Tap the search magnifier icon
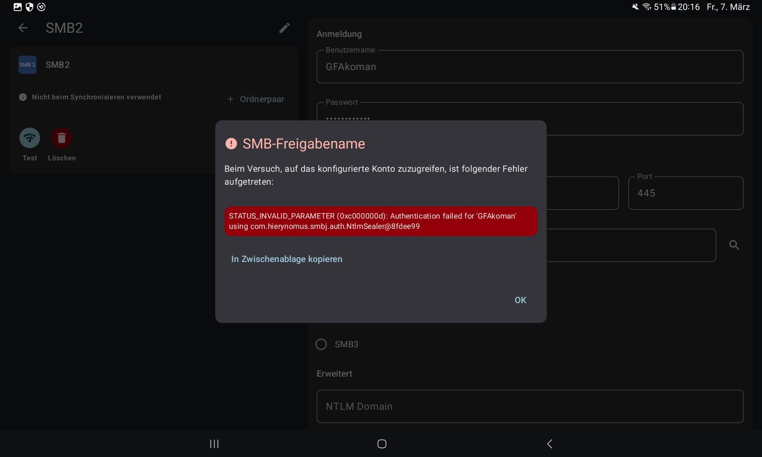This screenshot has width=762, height=457. click(734, 245)
